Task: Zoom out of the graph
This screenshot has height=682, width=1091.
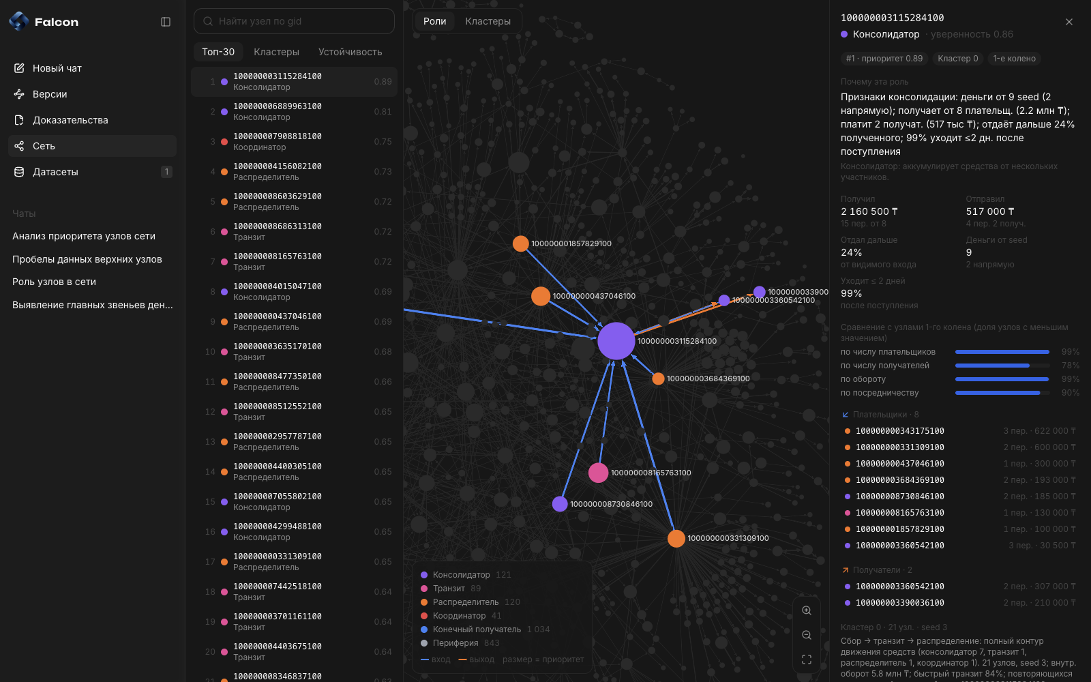Action: coord(807,635)
